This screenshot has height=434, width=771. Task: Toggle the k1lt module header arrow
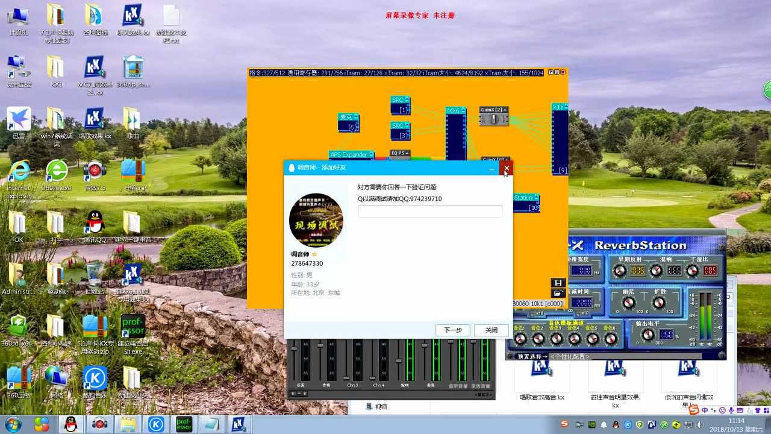coord(565,107)
